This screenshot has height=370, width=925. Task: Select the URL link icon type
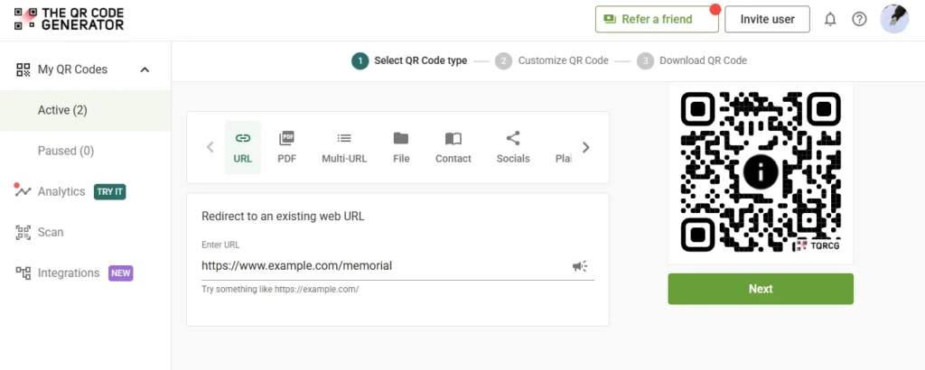pyautogui.click(x=242, y=147)
